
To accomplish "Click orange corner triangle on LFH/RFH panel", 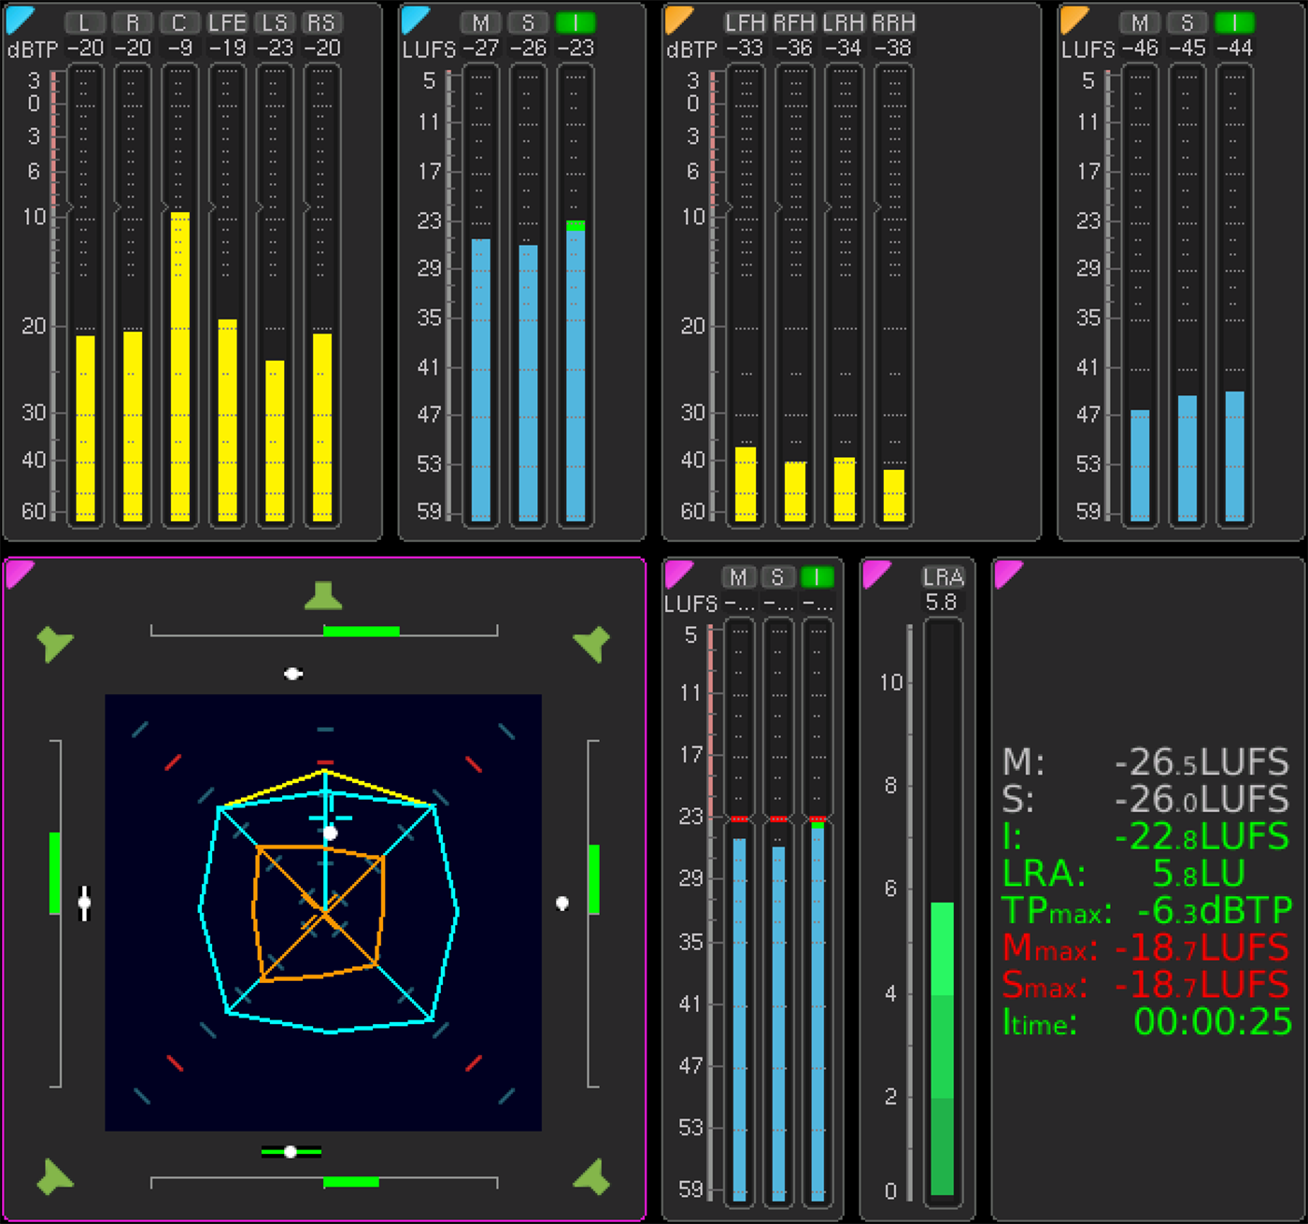I will 676,17.
